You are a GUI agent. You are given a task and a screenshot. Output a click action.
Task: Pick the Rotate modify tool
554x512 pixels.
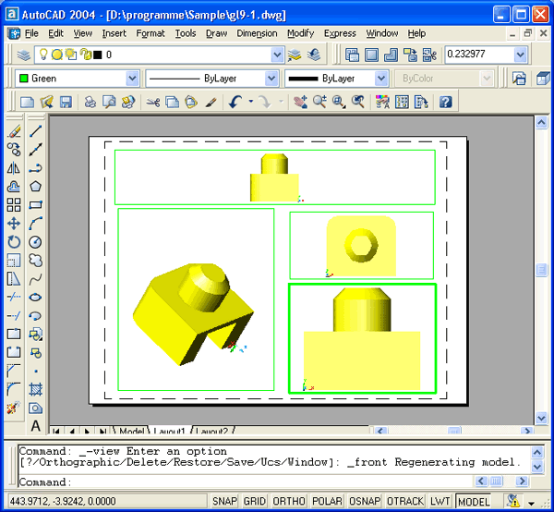click(x=14, y=242)
